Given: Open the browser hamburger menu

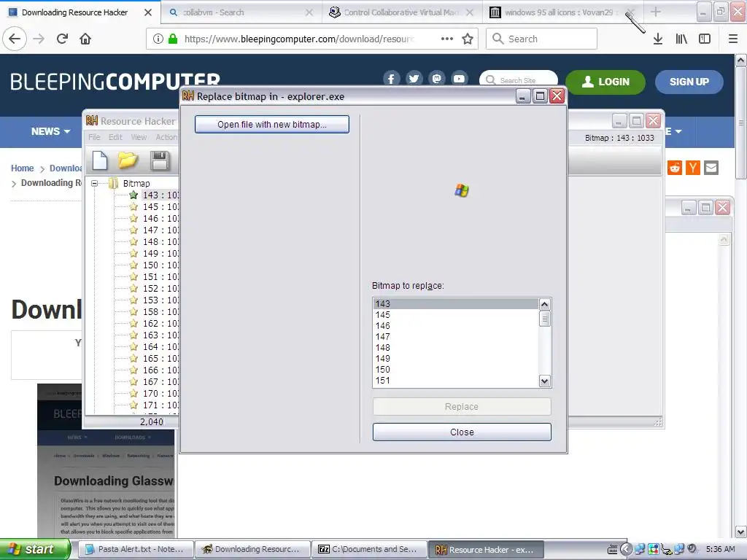Looking at the screenshot, I should (x=733, y=39).
